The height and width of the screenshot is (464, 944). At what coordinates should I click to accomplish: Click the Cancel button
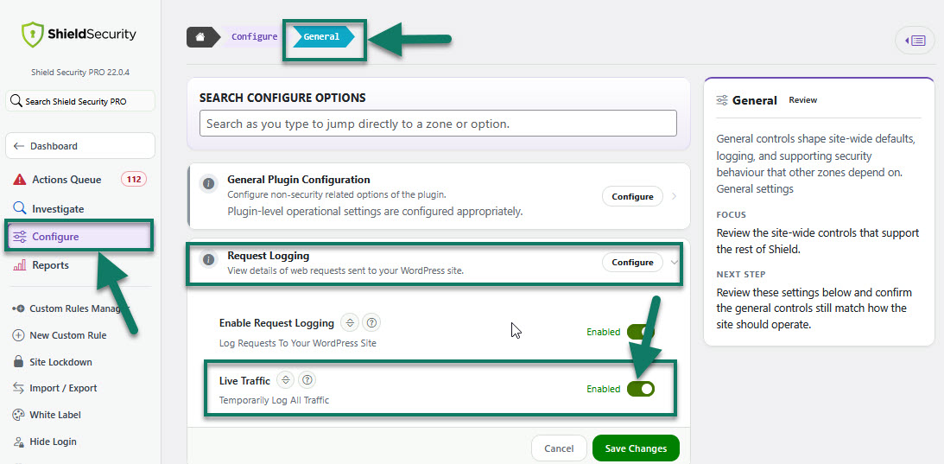click(x=559, y=448)
